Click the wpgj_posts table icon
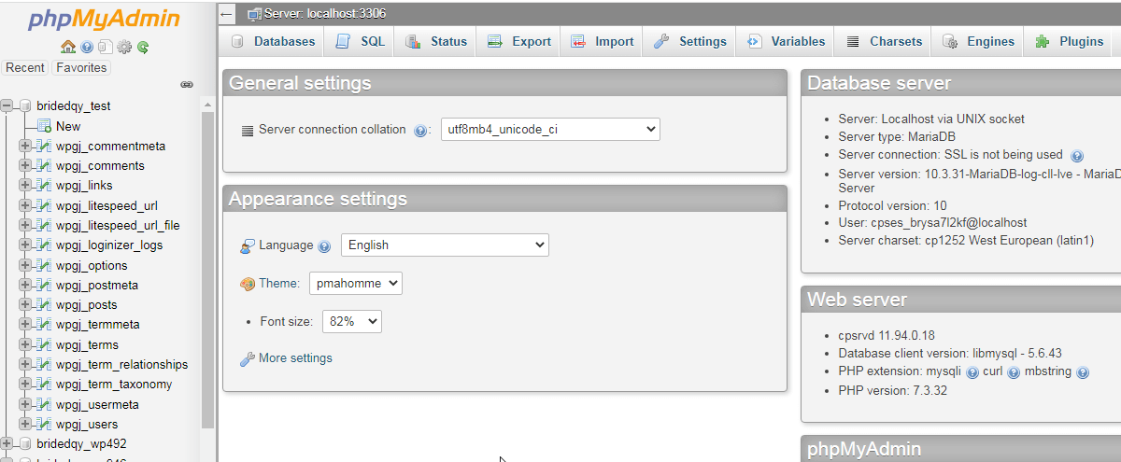This screenshot has width=1121, height=462. coord(44,305)
